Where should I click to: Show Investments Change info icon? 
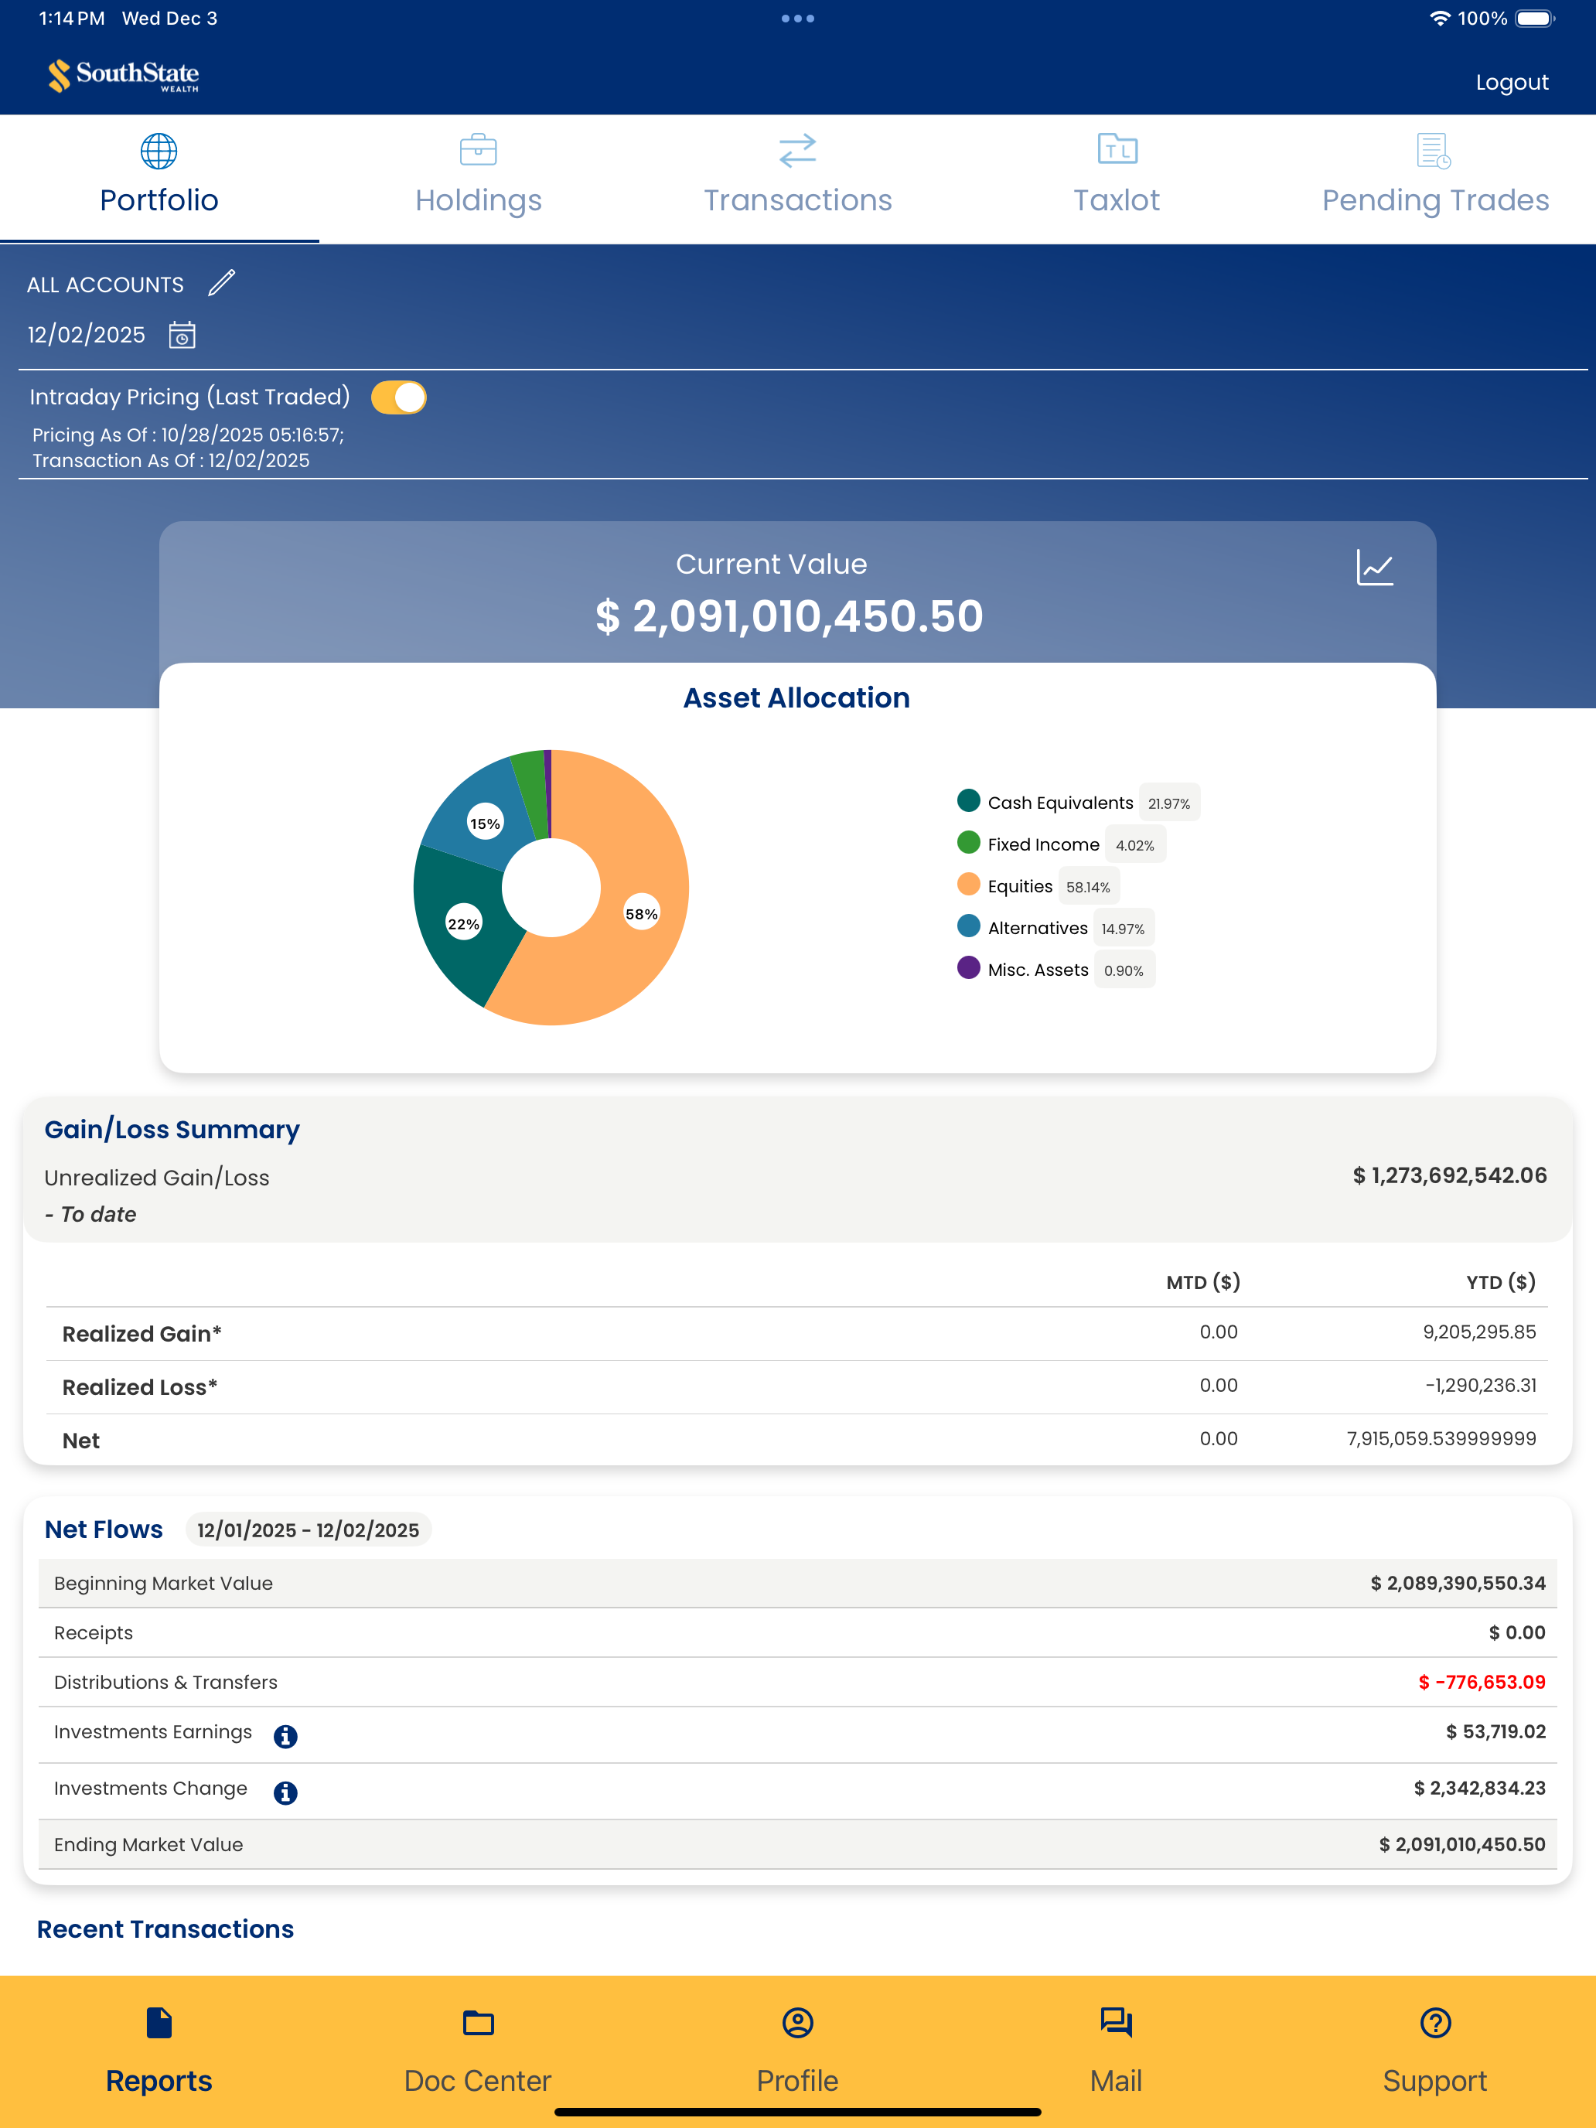[x=286, y=1792]
